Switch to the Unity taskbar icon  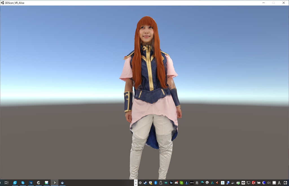tap(54, 183)
